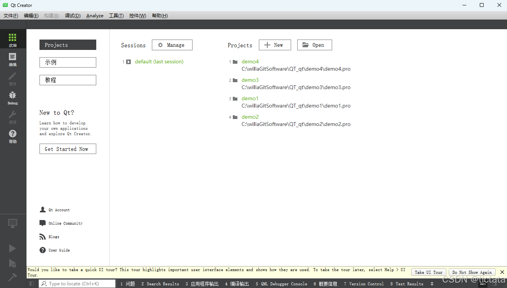507x288 pixels.
Task: Open the 设计 (Design) mode
Action: (13, 79)
